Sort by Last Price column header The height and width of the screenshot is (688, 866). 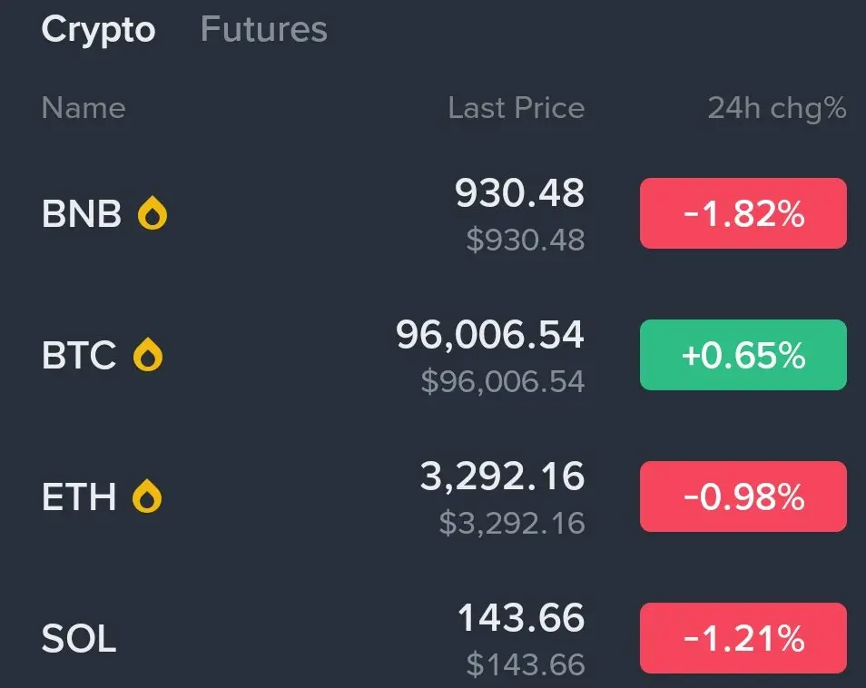point(517,108)
